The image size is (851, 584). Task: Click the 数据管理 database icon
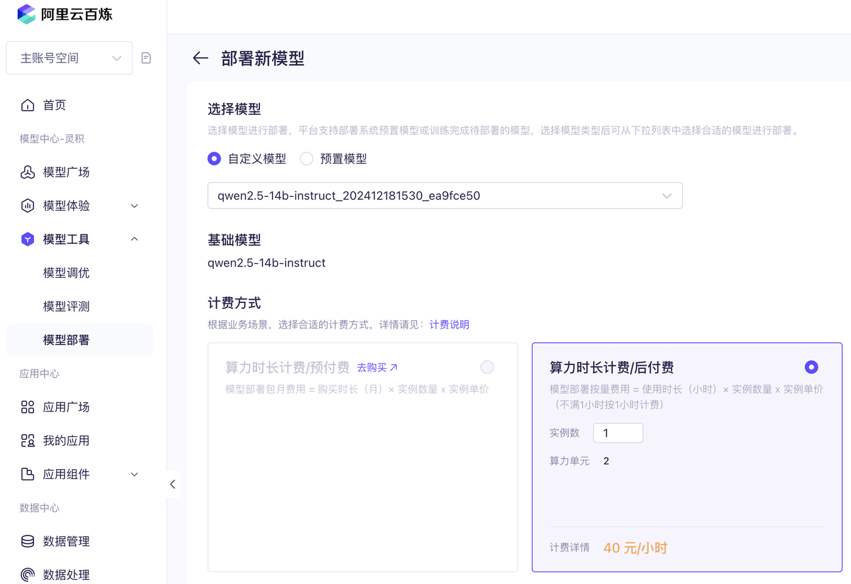coord(27,541)
